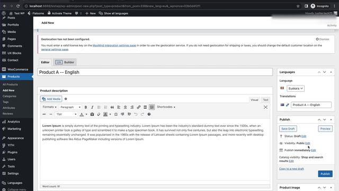Edit the Visibility setting

[x=308, y=143]
